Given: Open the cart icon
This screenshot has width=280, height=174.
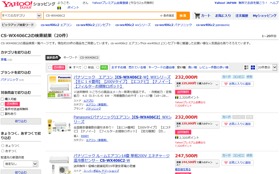Looking at the screenshot, I should coord(197,16).
